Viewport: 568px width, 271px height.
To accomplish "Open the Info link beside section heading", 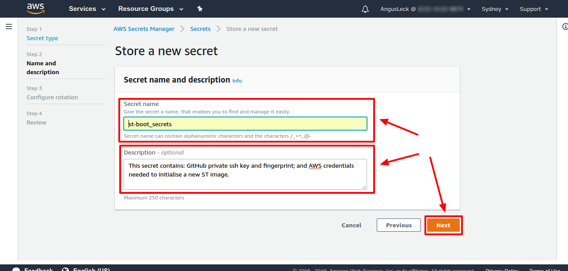I will tap(237, 81).
